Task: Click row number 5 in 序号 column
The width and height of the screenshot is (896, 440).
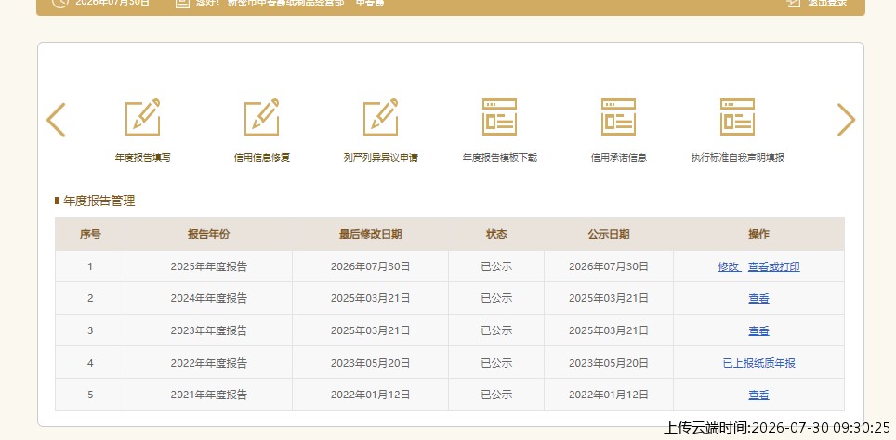Action: pos(90,395)
